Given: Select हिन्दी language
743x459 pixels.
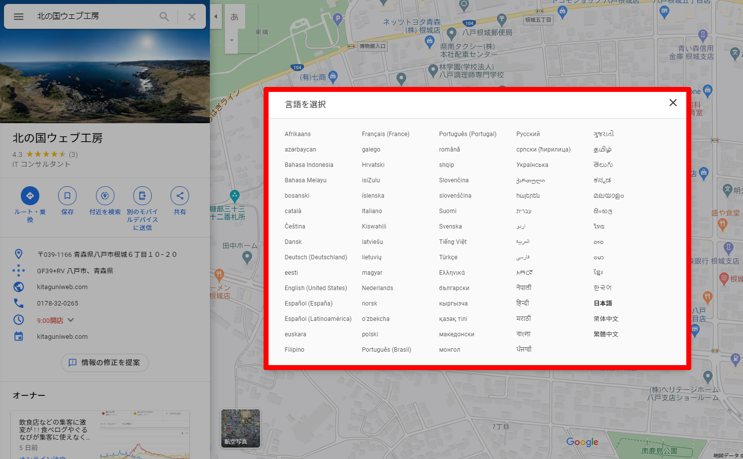Looking at the screenshot, I should click(x=523, y=304).
